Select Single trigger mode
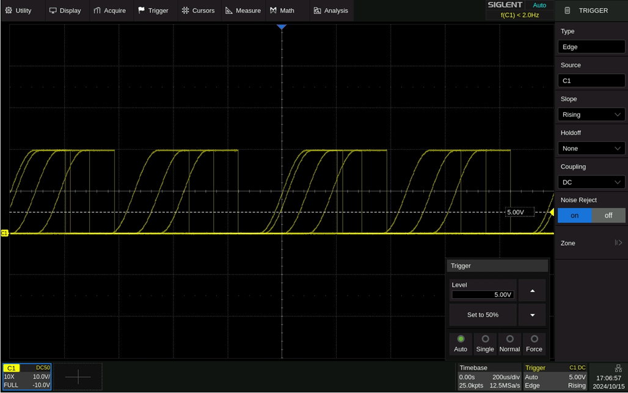This screenshot has width=628, height=393. pyautogui.click(x=485, y=343)
